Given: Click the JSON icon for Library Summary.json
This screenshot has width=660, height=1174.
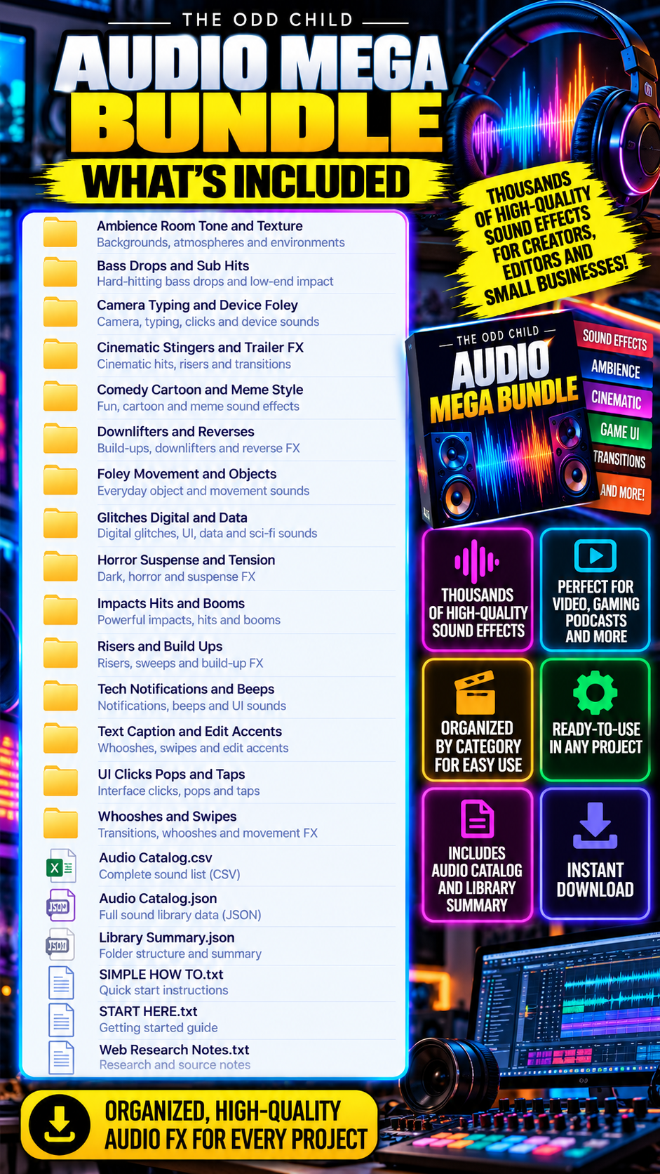Looking at the screenshot, I should tap(60, 944).
